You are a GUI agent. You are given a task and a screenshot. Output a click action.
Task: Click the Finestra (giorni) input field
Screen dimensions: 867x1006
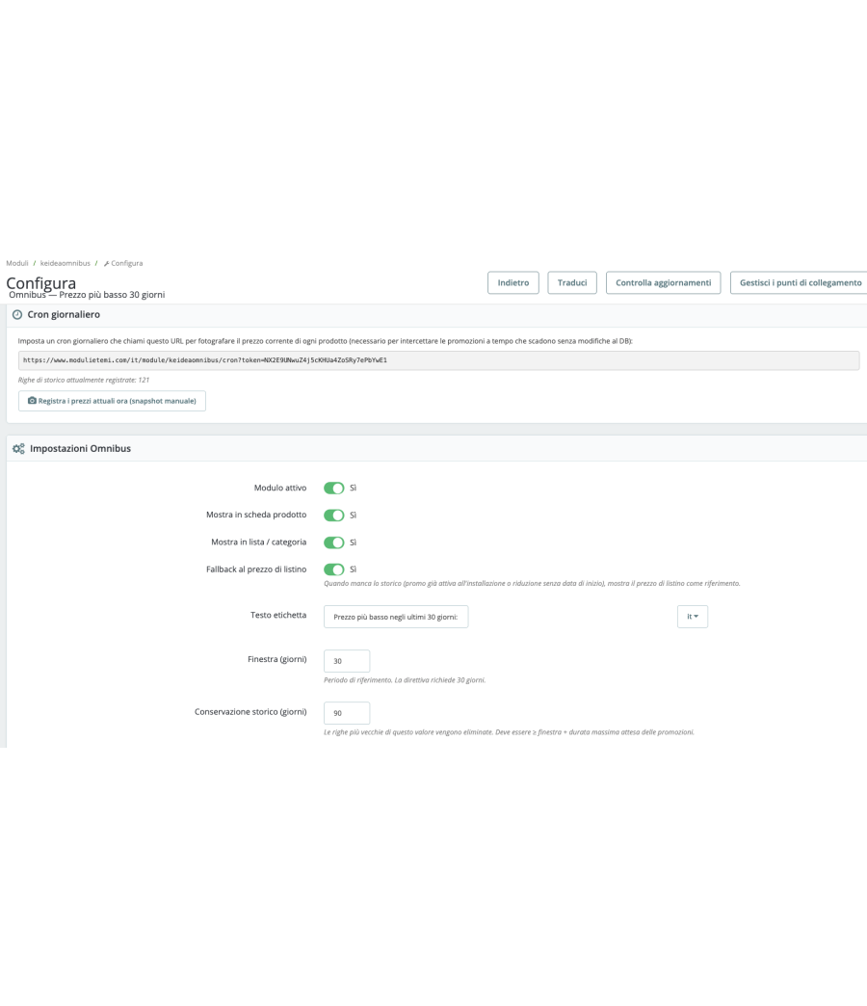pos(347,661)
